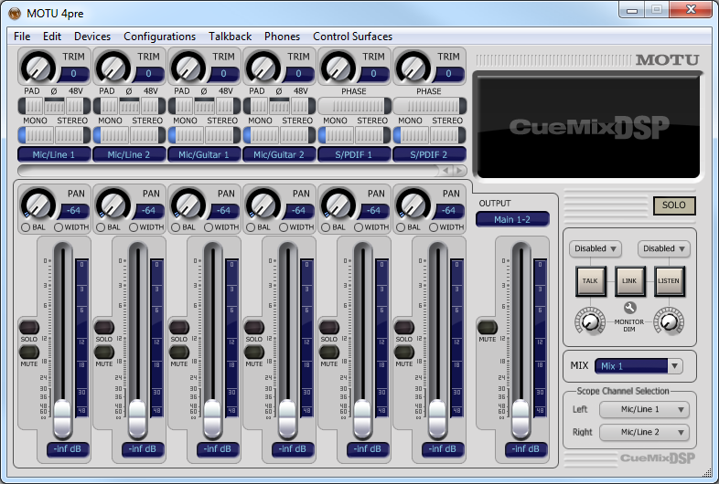Open the Main 1-2 output selector
The height and width of the screenshot is (484, 719).
tap(512, 219)
